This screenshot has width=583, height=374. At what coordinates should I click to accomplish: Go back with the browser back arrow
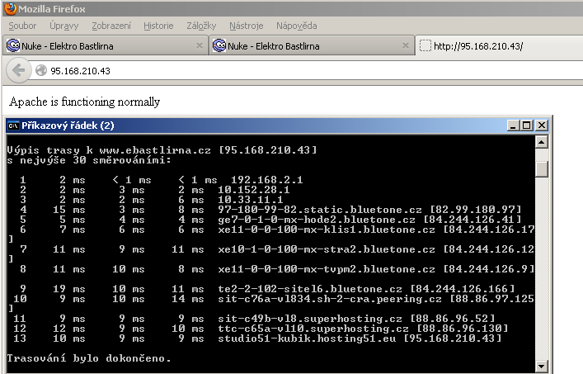(x=18, y=70)
